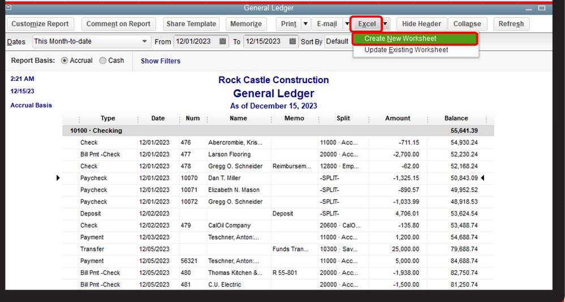The width and height of the screenshot is (565, 302).
Task: Choose Update Existing Worksheet
Action: tap(415, 50)
